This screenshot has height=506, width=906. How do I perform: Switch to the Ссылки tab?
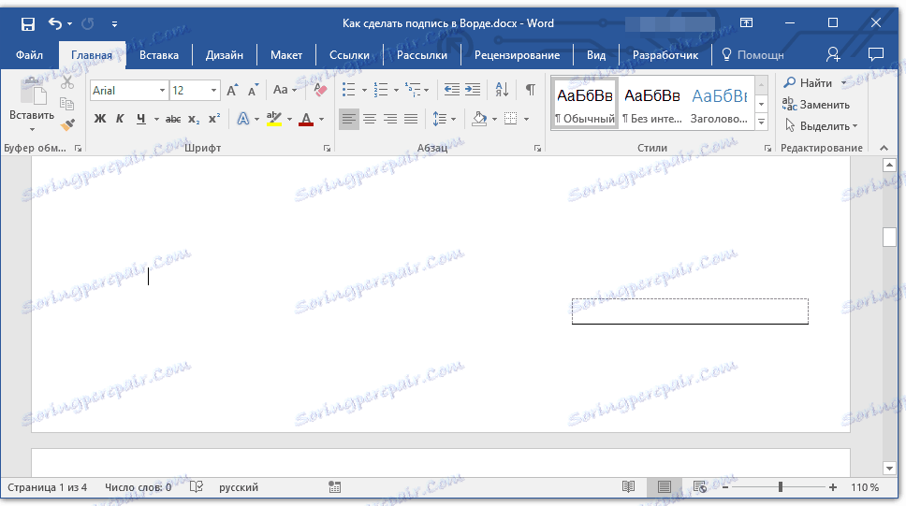point(349,55)
